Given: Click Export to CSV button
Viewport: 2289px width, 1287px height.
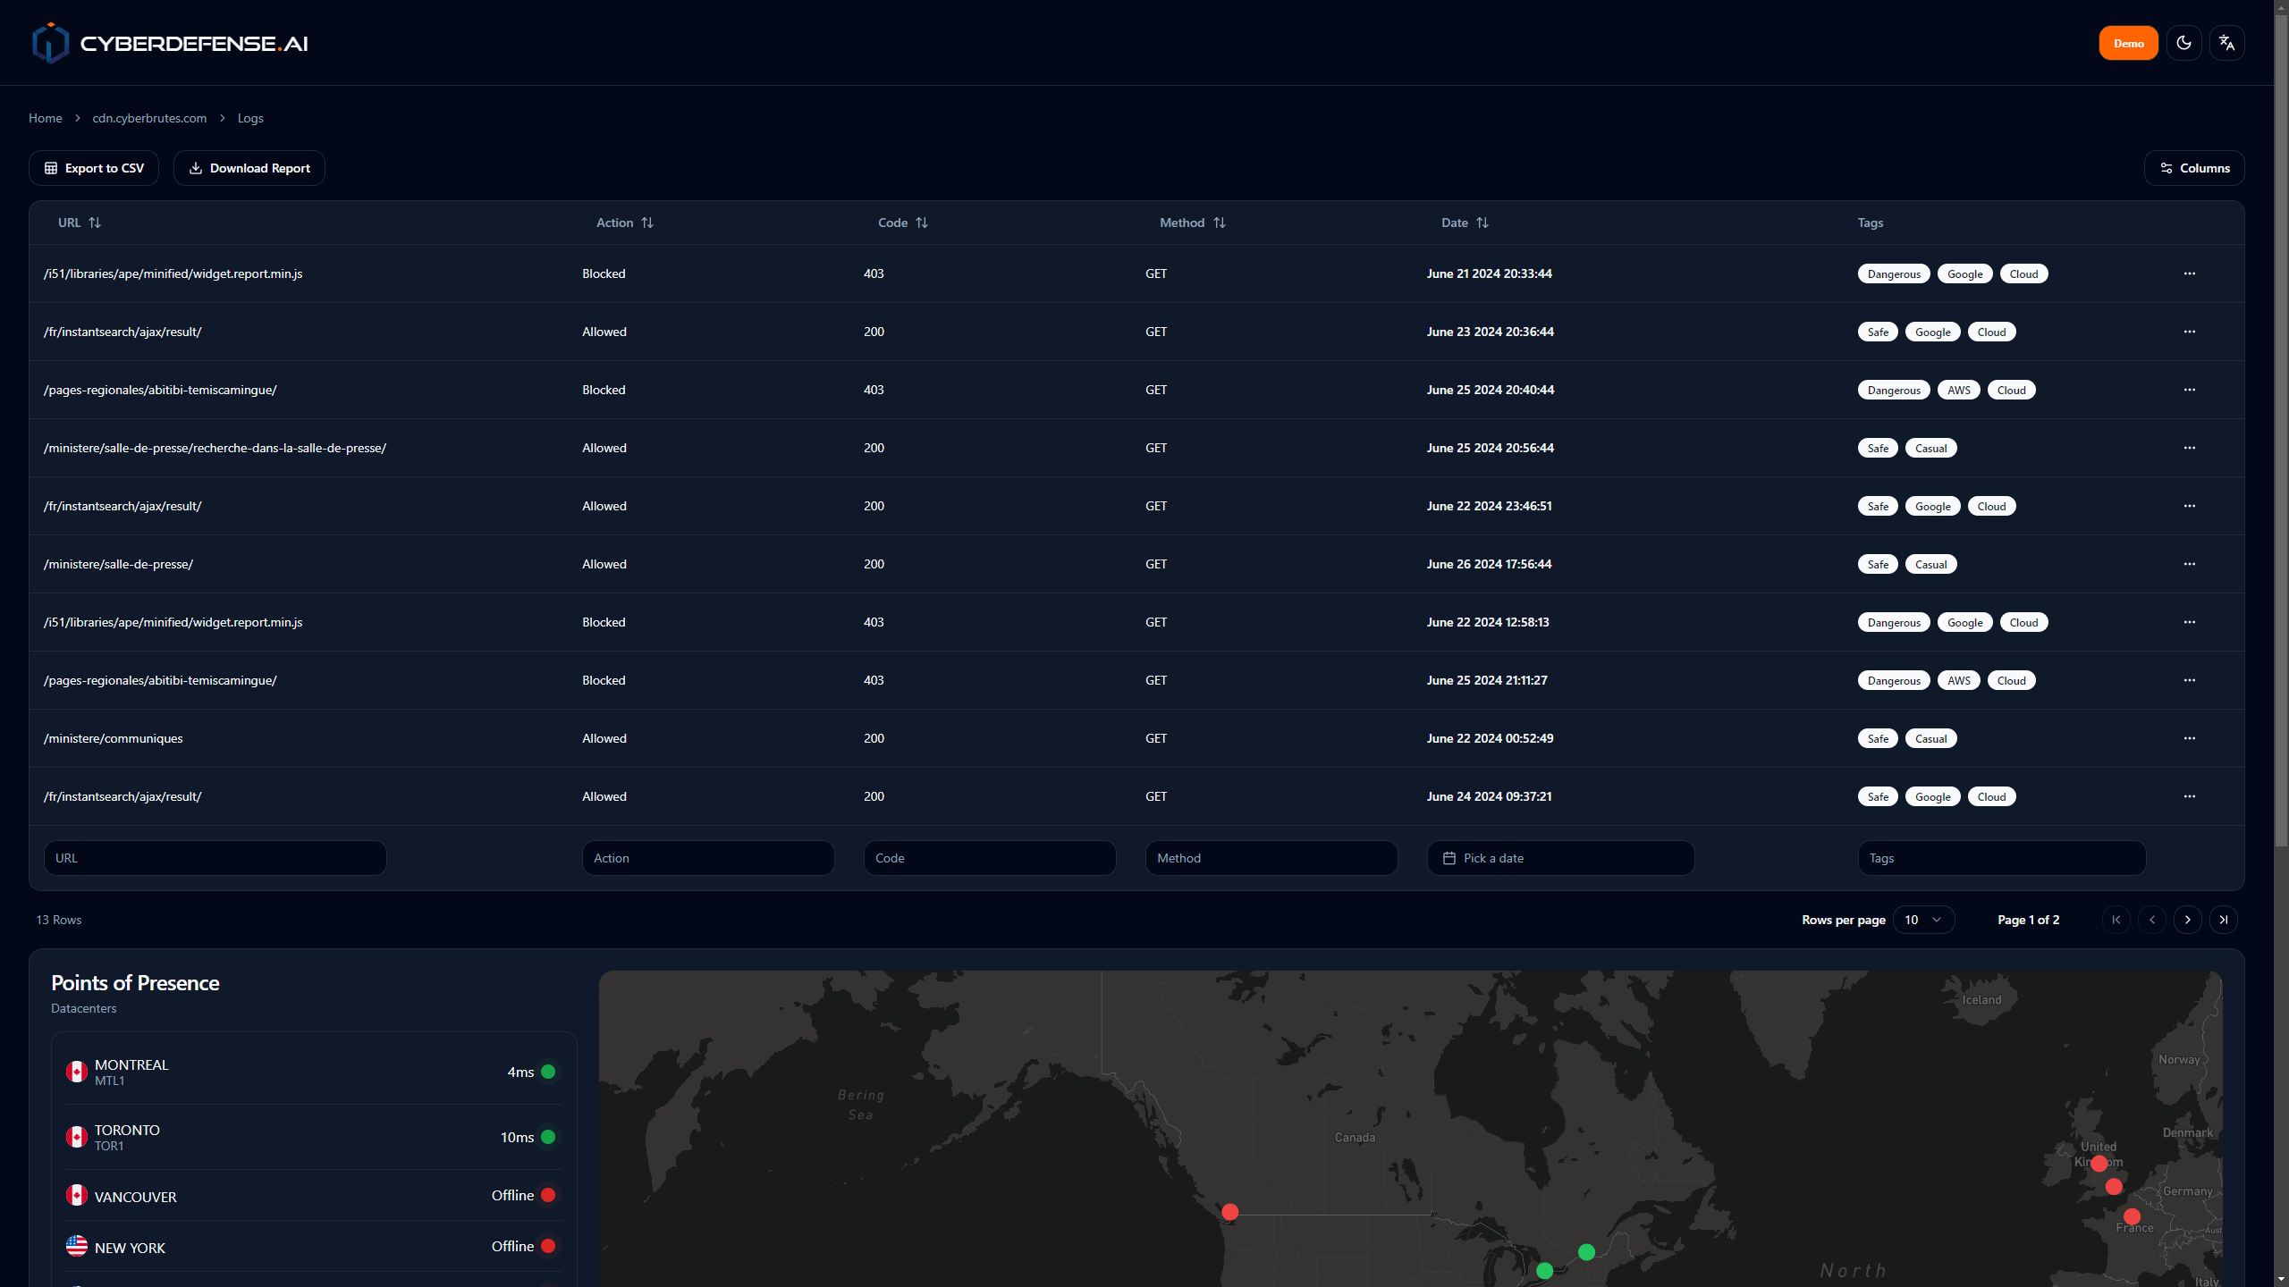Looking at the screenshot, I should (94, 168).
